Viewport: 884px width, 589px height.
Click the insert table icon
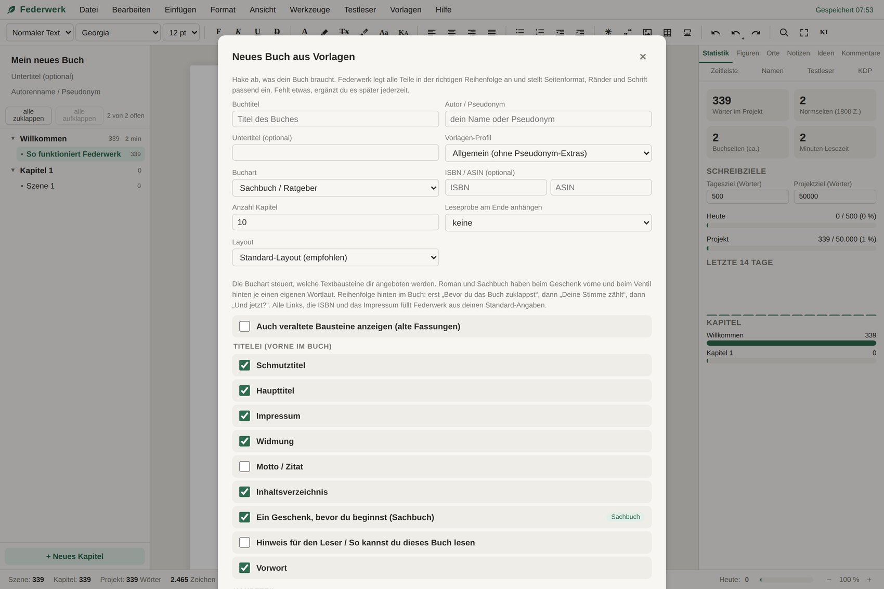point(667,32)
